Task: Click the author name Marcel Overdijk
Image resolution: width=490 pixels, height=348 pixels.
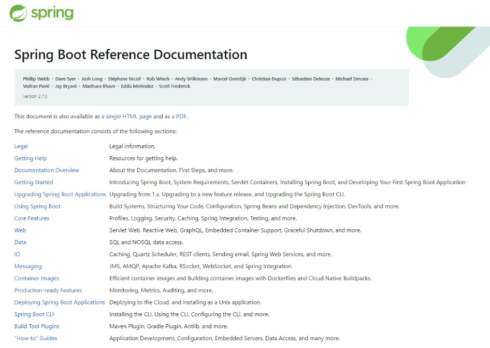Action: 229,79
